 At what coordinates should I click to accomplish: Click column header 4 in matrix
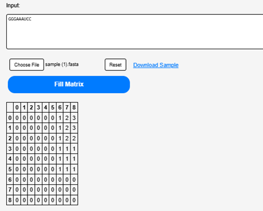pyautogui.click(x=45, y=108)
